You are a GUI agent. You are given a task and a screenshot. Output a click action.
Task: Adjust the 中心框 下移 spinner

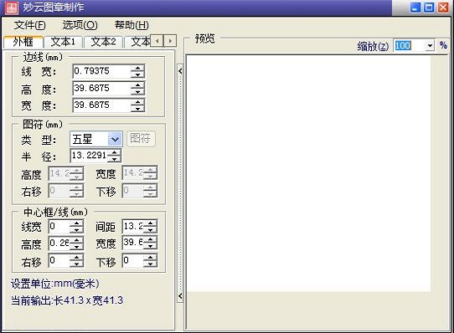(x=151, y=260)
